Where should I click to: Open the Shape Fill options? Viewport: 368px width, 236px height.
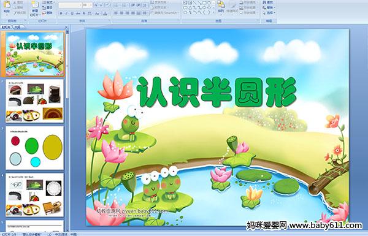pos(248,2)
